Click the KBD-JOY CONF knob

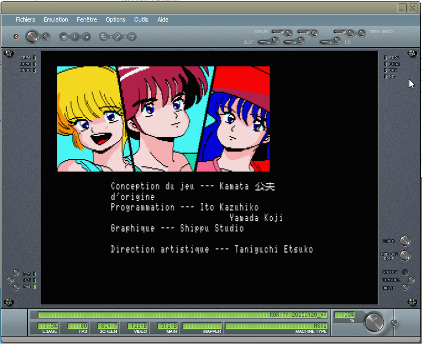[405, 256]
